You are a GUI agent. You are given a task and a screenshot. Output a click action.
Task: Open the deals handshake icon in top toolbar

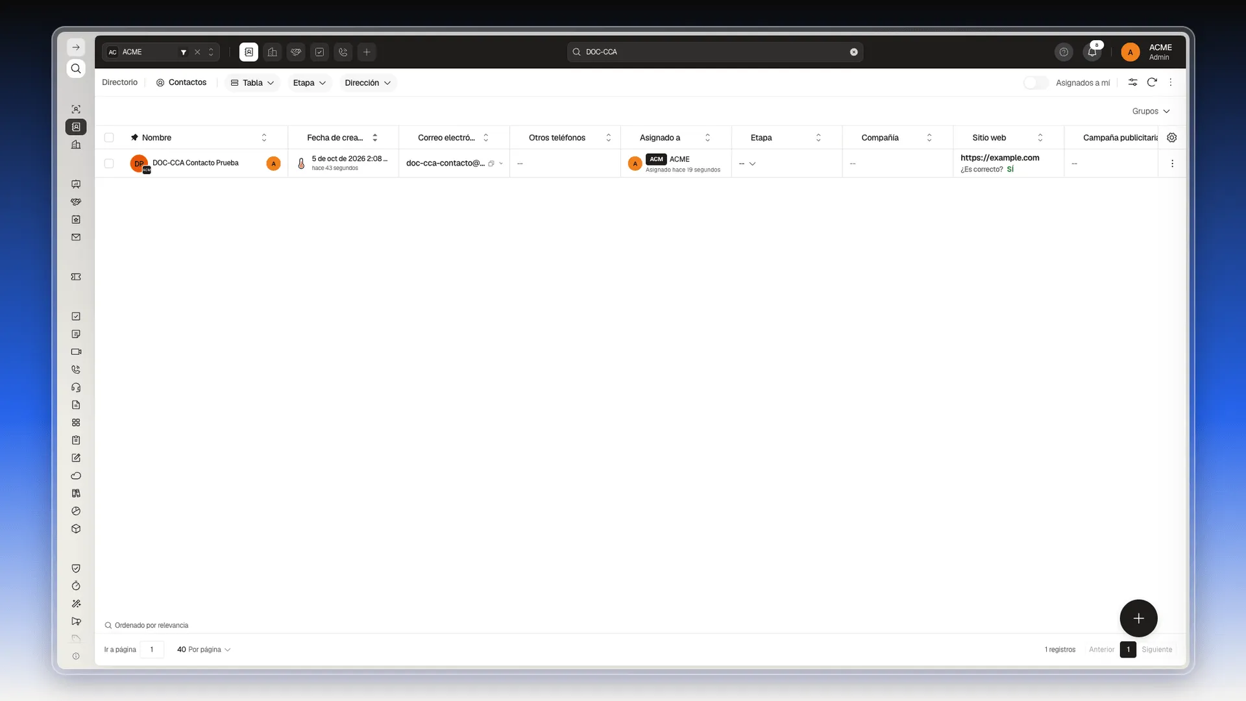click(296, 52)
